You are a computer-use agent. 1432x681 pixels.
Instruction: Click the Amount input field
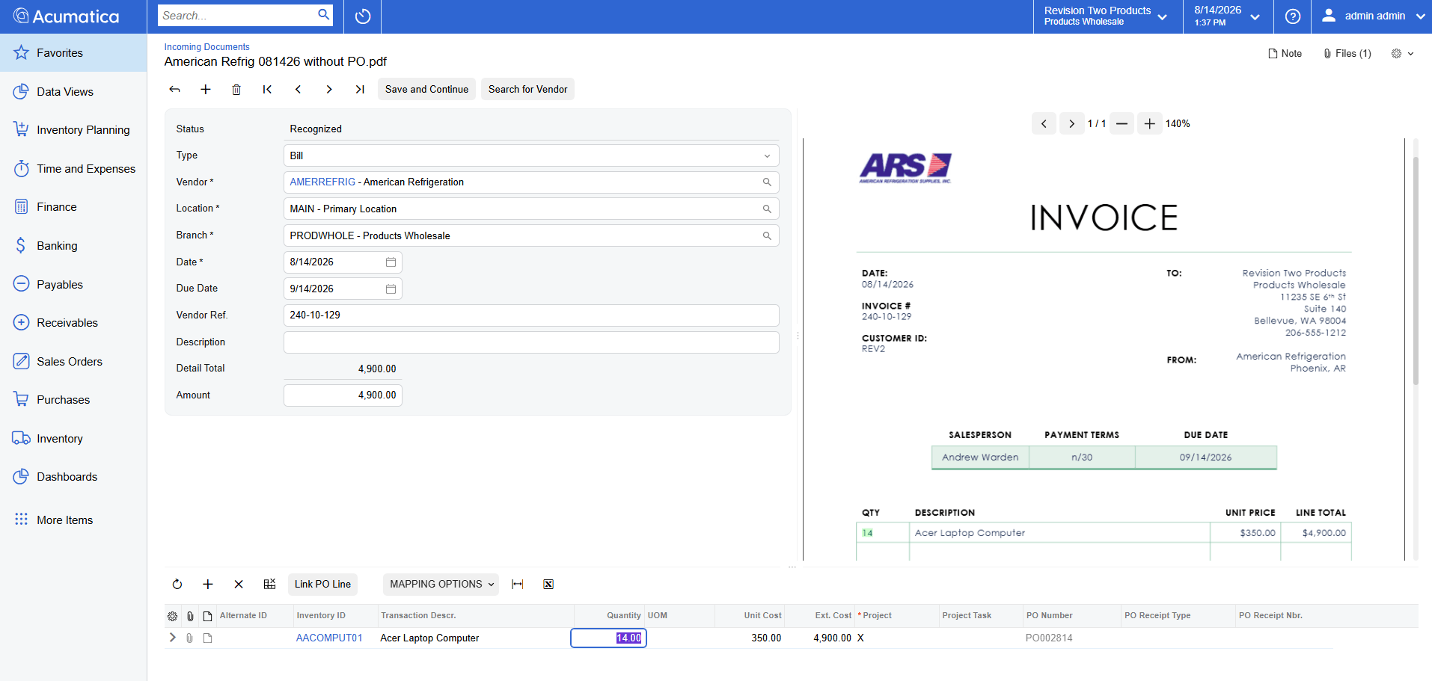point(343,395)
